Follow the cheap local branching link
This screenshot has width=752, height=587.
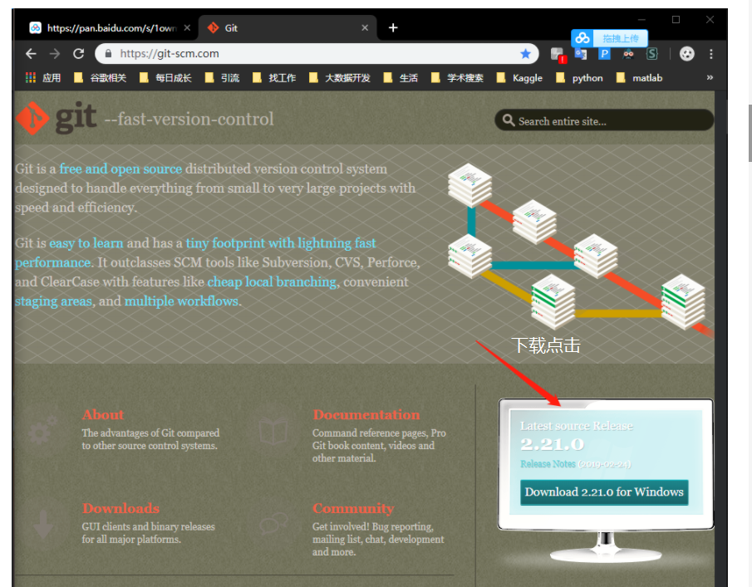pos(272,281)
